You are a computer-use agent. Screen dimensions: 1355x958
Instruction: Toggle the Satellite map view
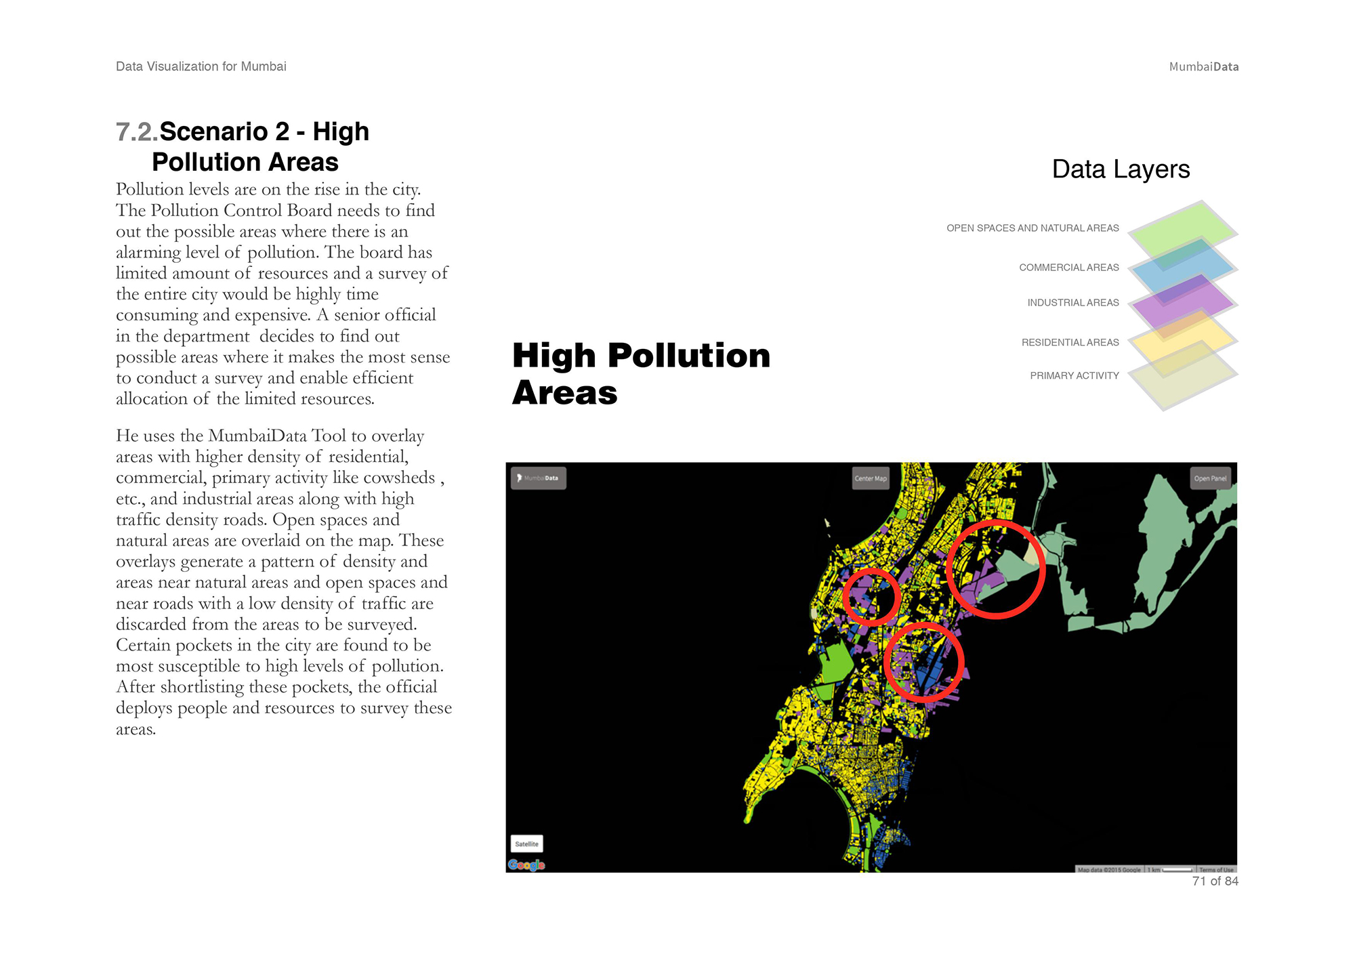click(526, 844)
